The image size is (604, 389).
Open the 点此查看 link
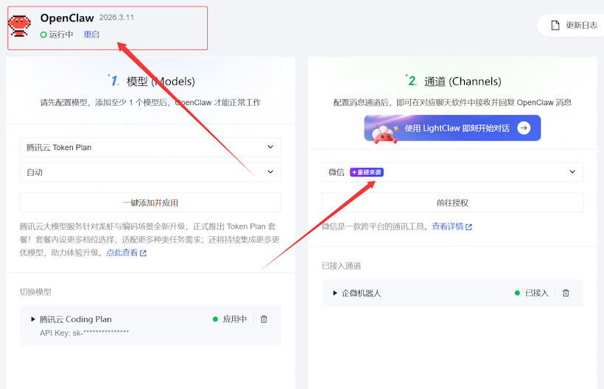pyautogui.click(x=122, y=252)
